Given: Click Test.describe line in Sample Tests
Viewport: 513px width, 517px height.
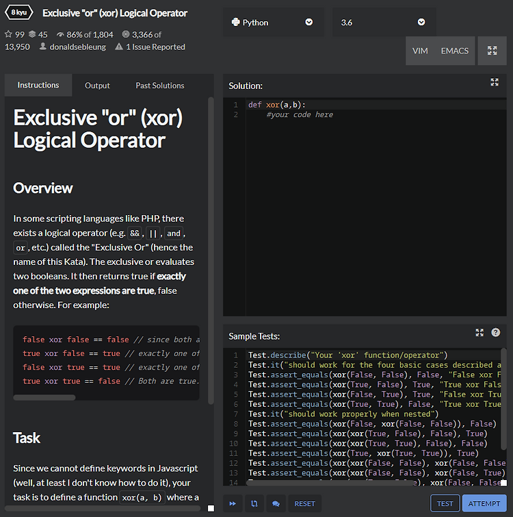Looking at the screenshot, I should tap(347, 355).
